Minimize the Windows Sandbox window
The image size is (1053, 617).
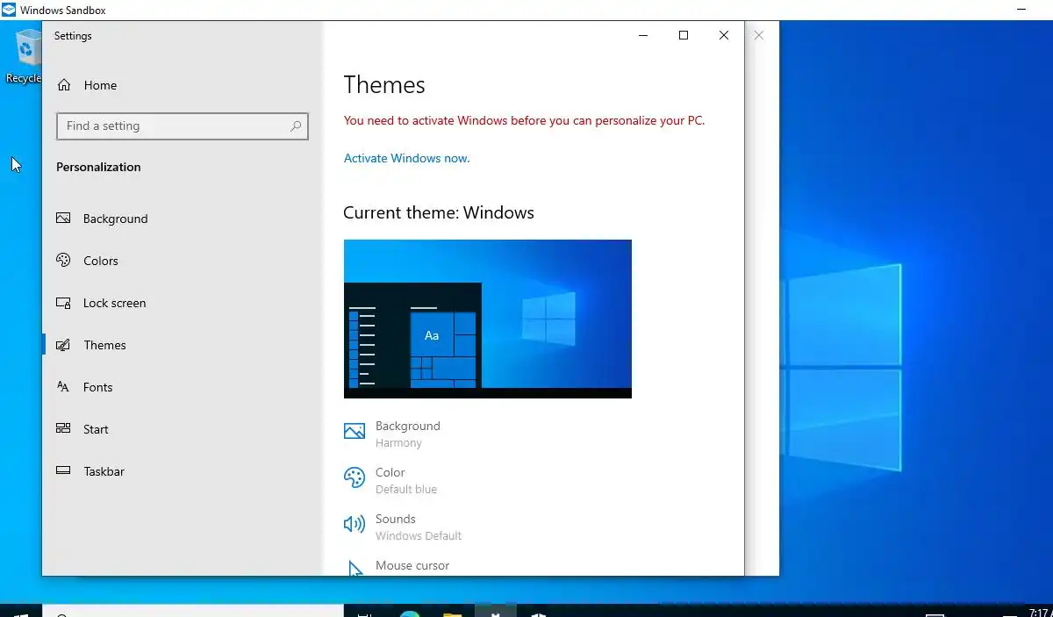[1021, 10]
